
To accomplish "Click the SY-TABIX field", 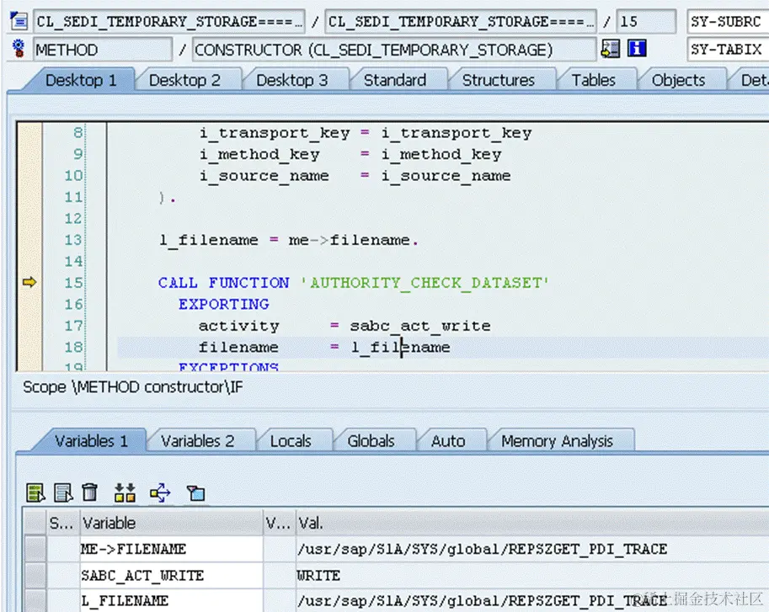I will click(x=728, y=50).
